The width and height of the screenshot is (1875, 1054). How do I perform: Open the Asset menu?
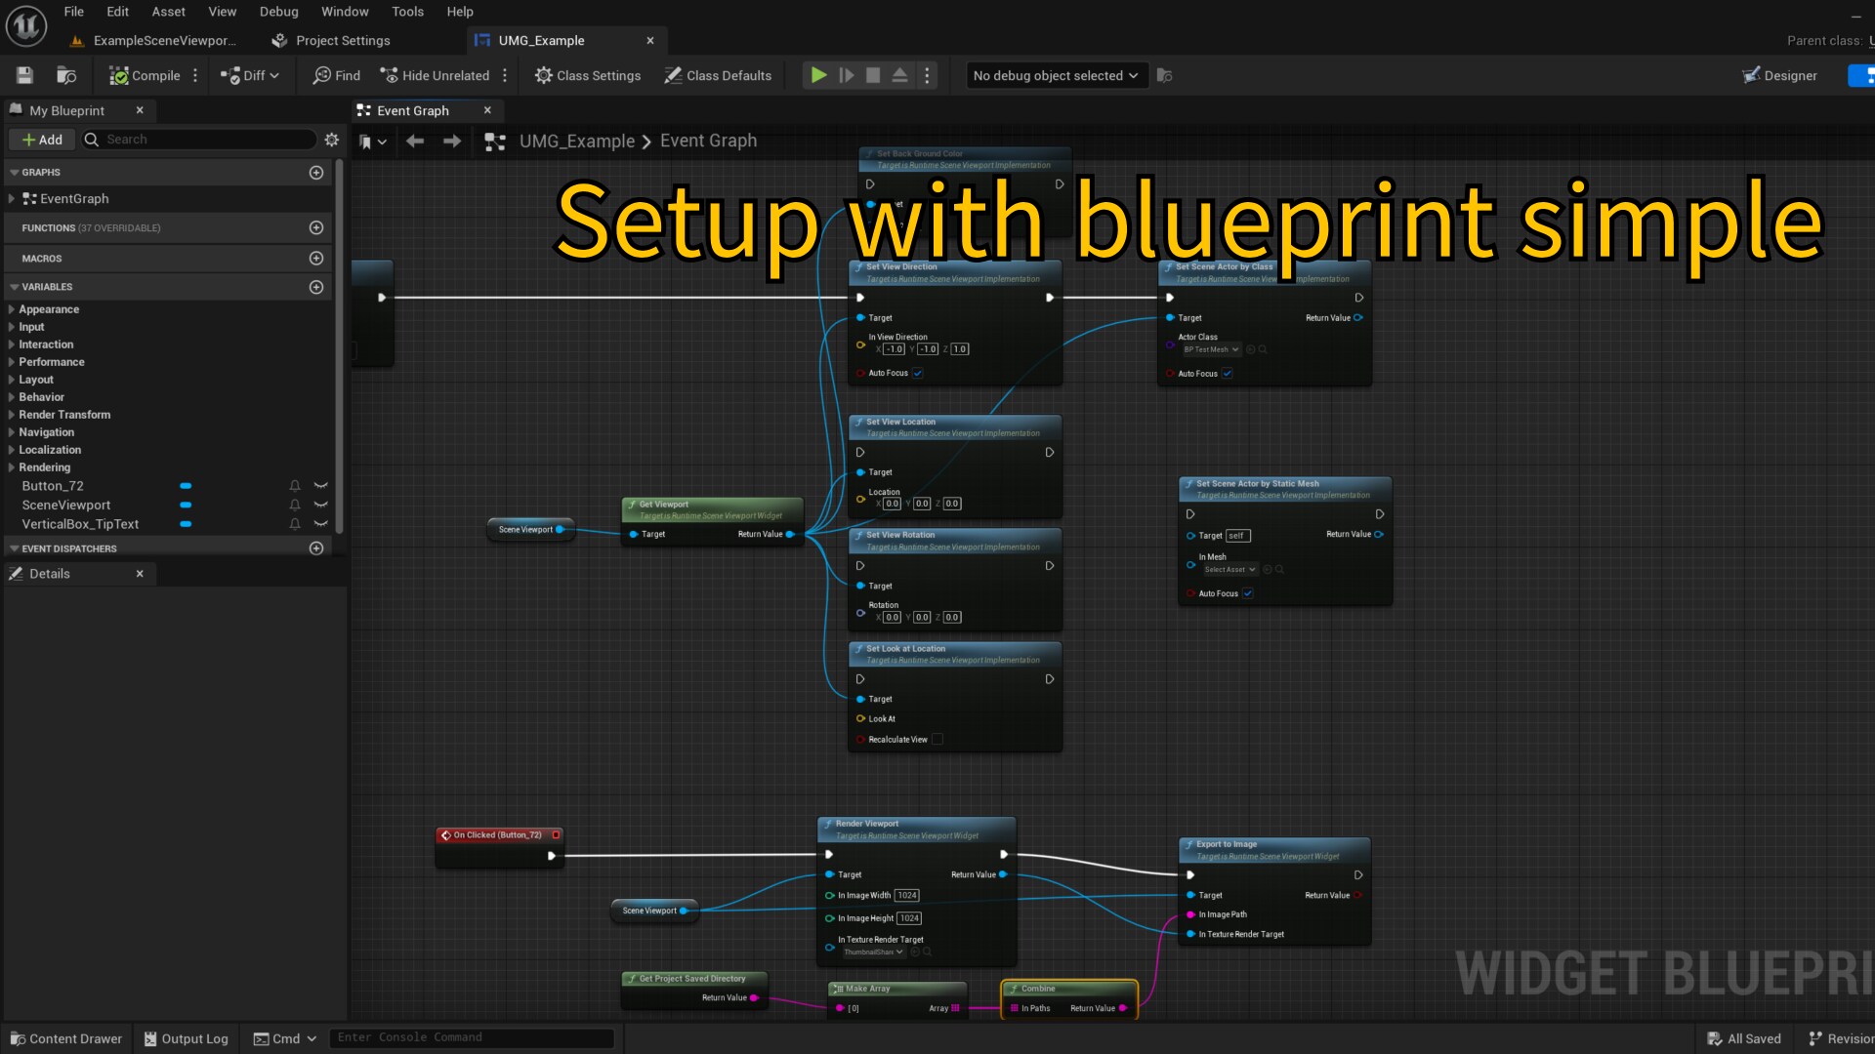click(x=168, y=12)
